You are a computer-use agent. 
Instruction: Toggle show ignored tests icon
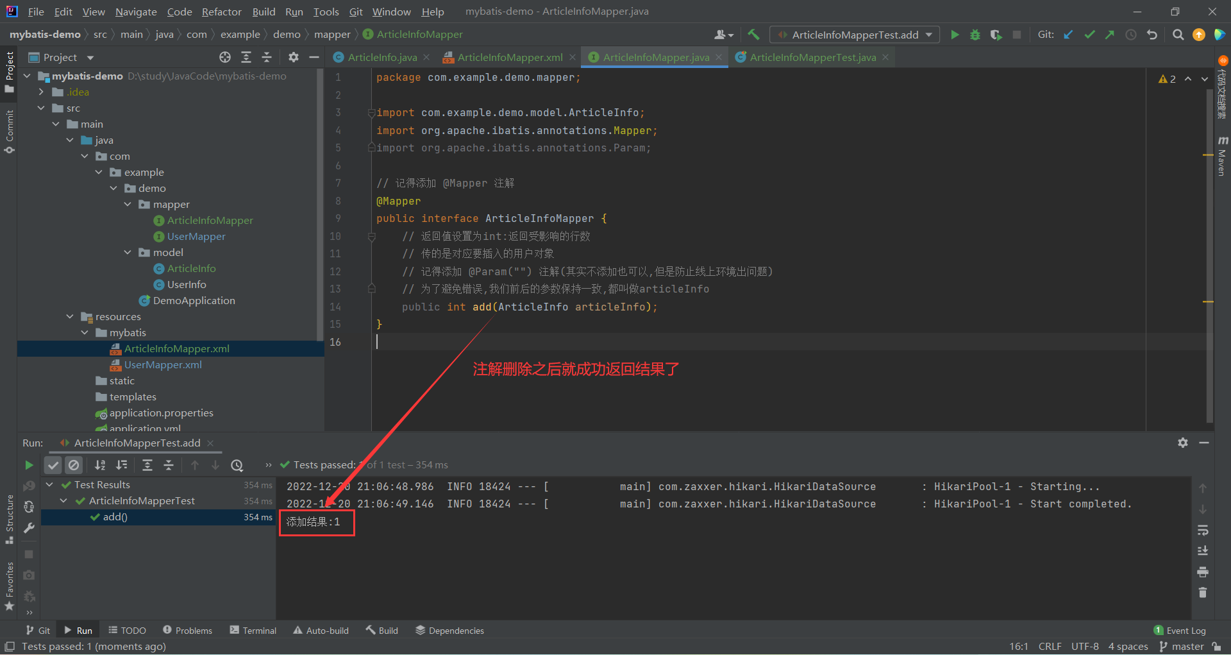[x=74, y=465]
